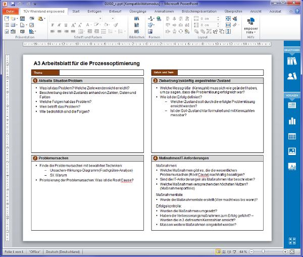Click the slide text templates icon under Vorlagen

click(x=292, y=106)
